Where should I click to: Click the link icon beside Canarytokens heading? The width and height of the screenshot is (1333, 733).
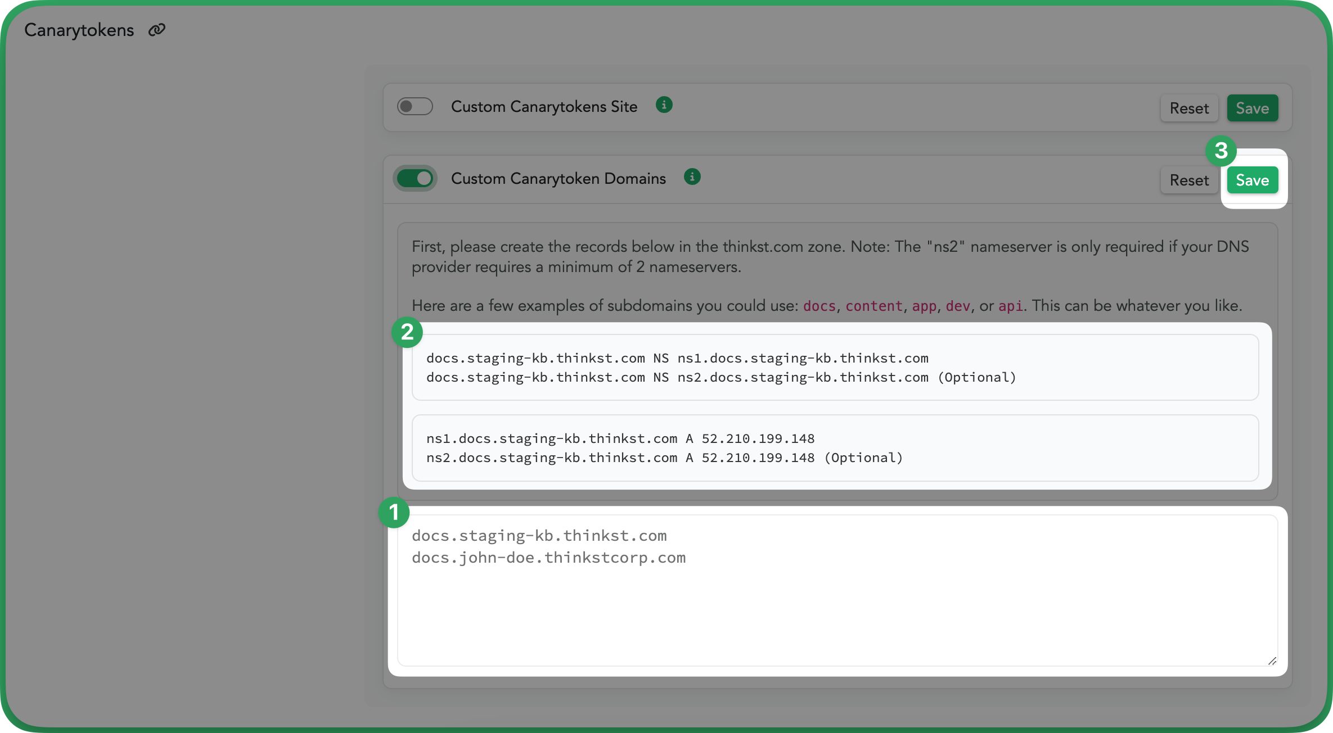coord(156,30)
